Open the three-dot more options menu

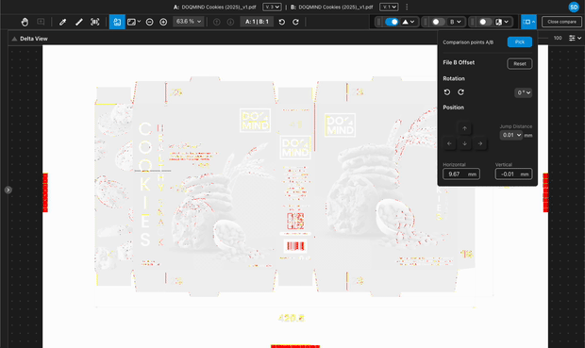[407, 7]
